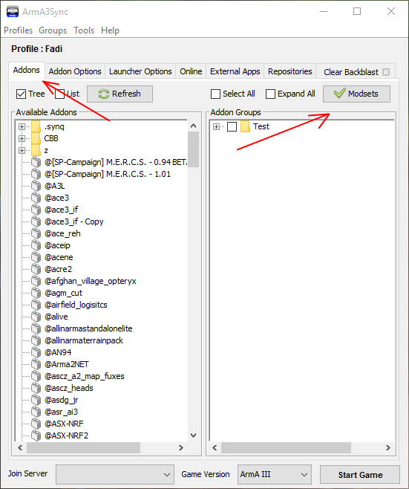Select @[SP-Campaign] M.E.R.C.S. - 1.01 entry
The width and height of the screenshot is (409, 489).
[108, 174]
